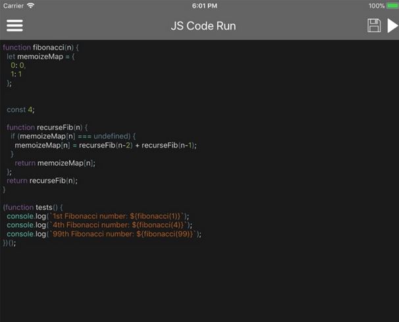Tap the battery indicator icon
Viewport: 399px width, 322px height.
[392, 6]
